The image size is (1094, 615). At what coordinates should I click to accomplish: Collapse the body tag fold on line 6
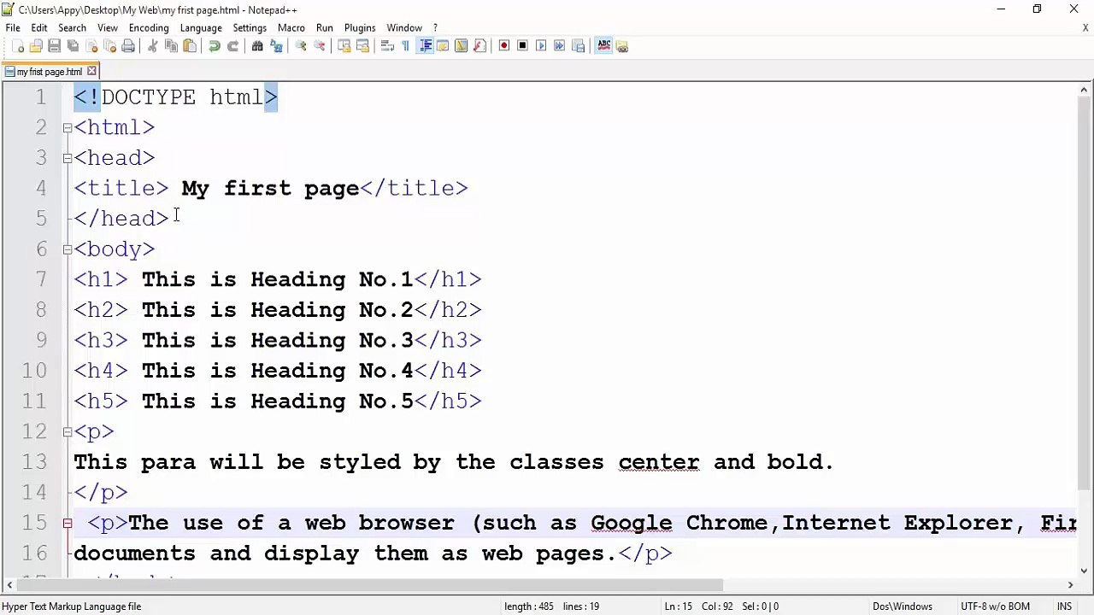coord(67,249)
